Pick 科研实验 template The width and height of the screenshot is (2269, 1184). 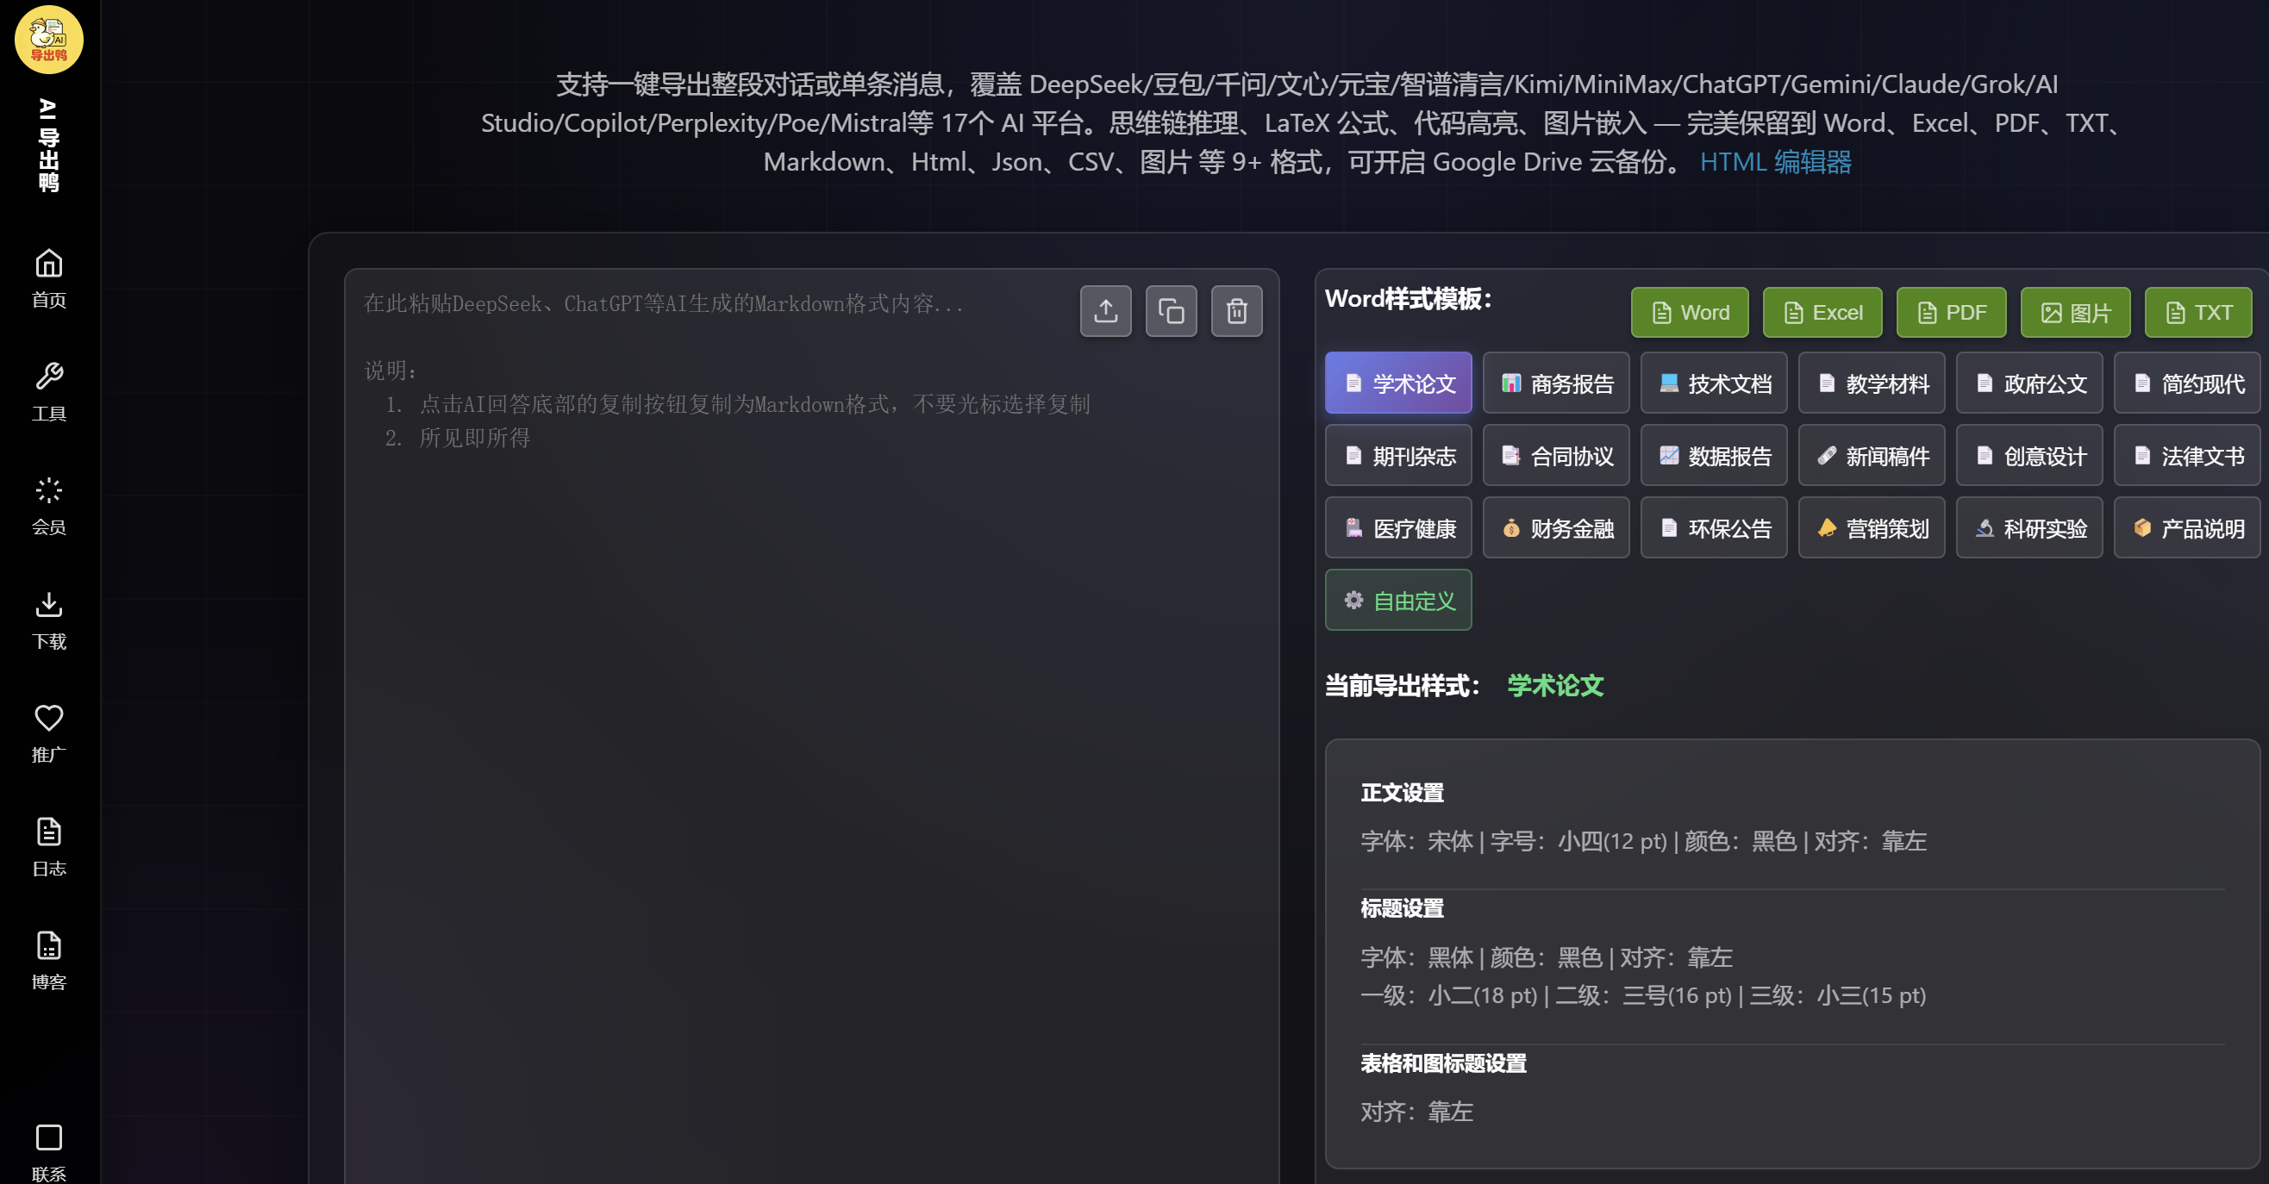coord(2029,527)
